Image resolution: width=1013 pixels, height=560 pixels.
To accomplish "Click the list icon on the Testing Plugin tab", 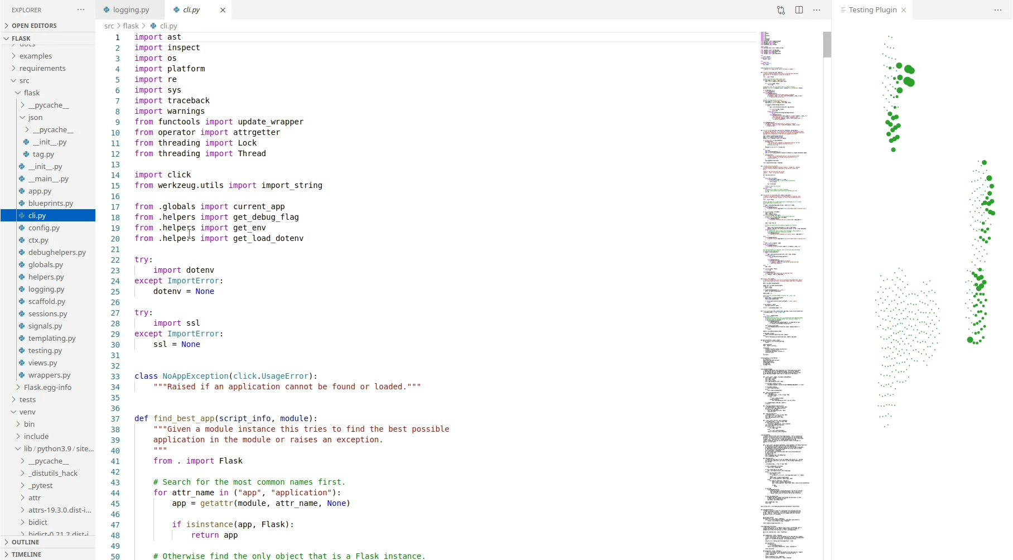I will tap(843, 9).
